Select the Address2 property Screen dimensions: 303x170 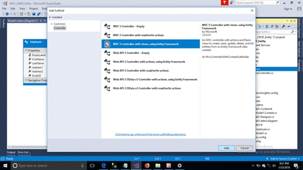click(37, 71)
